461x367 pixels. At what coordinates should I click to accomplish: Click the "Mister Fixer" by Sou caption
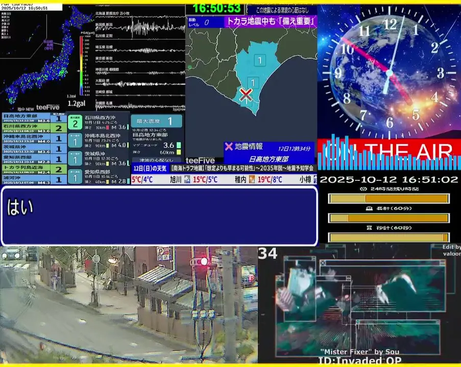click(x=359, y=352)
